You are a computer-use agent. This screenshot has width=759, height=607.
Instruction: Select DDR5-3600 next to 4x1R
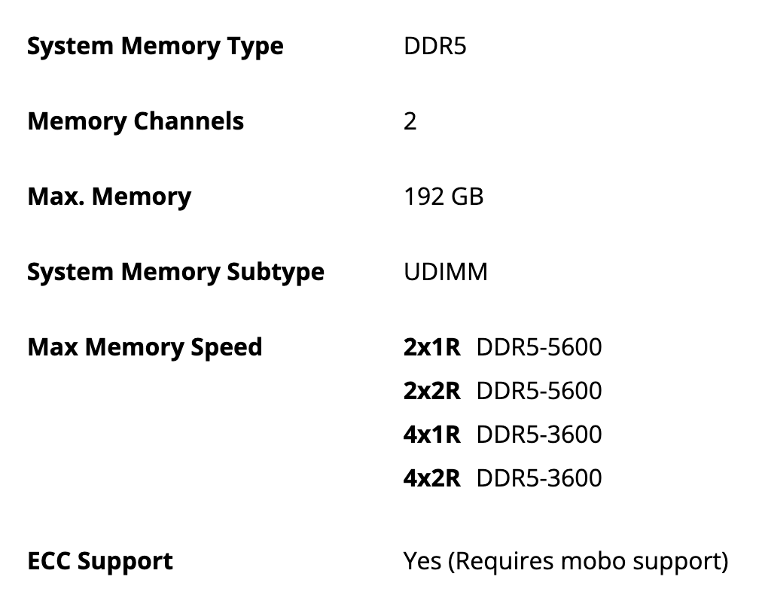pos(539,435)
